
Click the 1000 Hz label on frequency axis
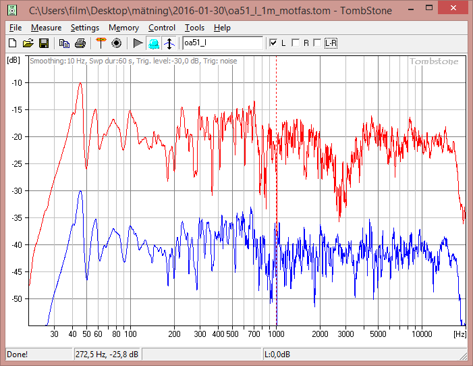[277, 334]
